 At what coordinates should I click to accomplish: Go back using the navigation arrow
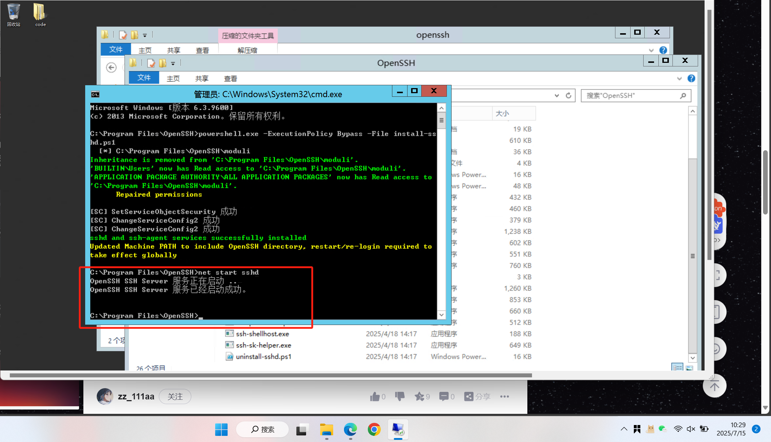tap(112, 68)
